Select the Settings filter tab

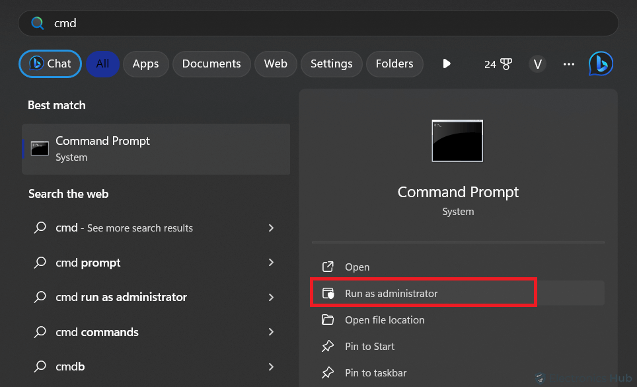(332, 64)
